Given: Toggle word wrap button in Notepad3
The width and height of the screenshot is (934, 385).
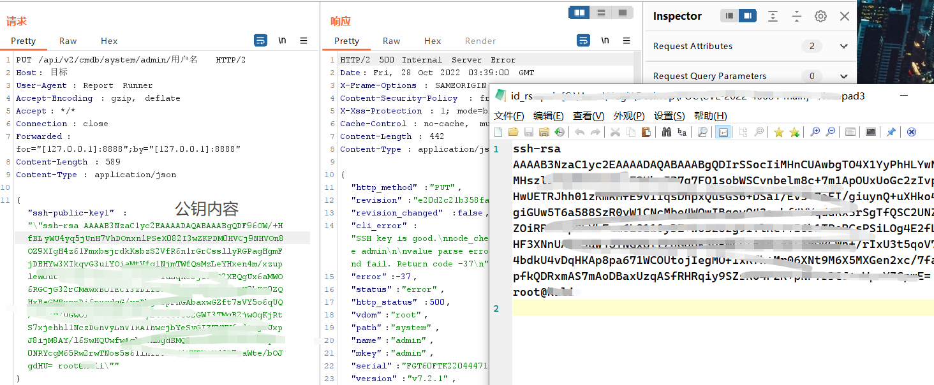Looking at the screenshot, I should pyautogui.click(x=723, y=132).
